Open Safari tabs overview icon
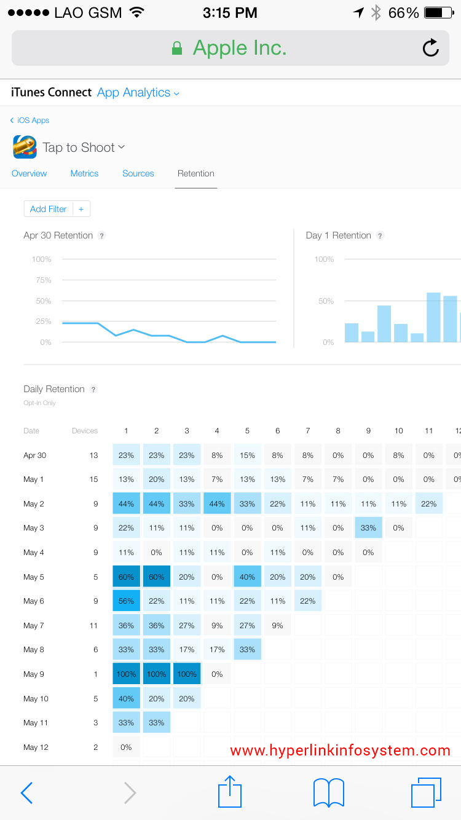The image size is (461, 820). pyautogui.click(x=426, y=792)
